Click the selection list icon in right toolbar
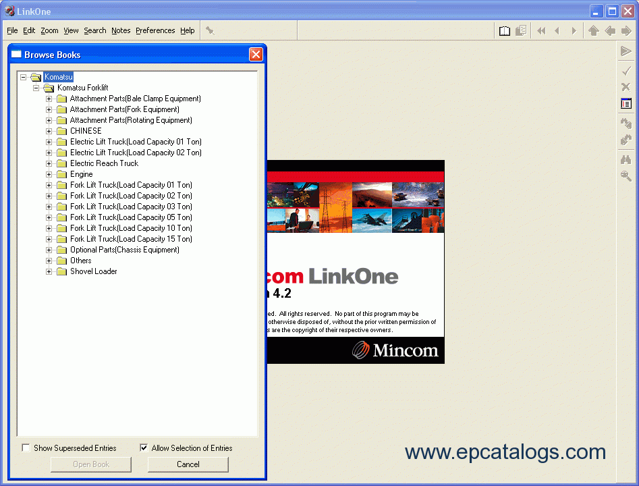Image resolution: width=639 pixels, height=486 pixels. tap(626, 104)
